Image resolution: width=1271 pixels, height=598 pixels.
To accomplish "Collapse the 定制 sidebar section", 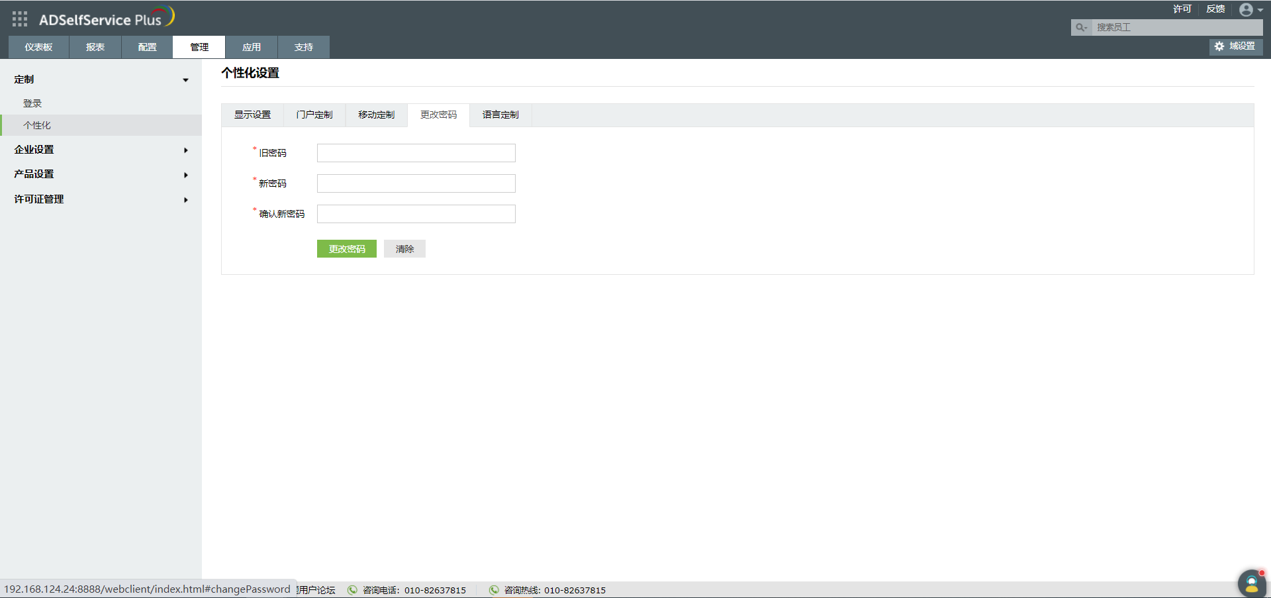I will (101, 79).
